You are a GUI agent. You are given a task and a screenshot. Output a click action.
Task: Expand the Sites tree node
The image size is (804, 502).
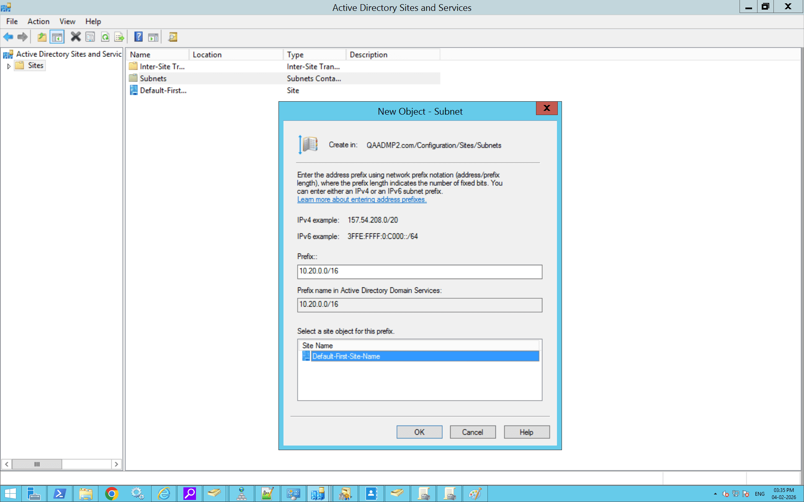(9, 66)
